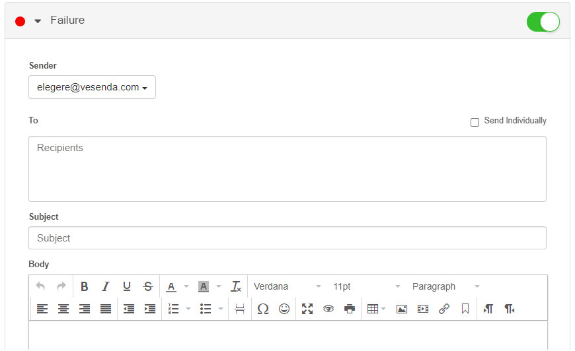Expand the 11pt font size dropdown
The image size is (575, 351).
[367, 286]
